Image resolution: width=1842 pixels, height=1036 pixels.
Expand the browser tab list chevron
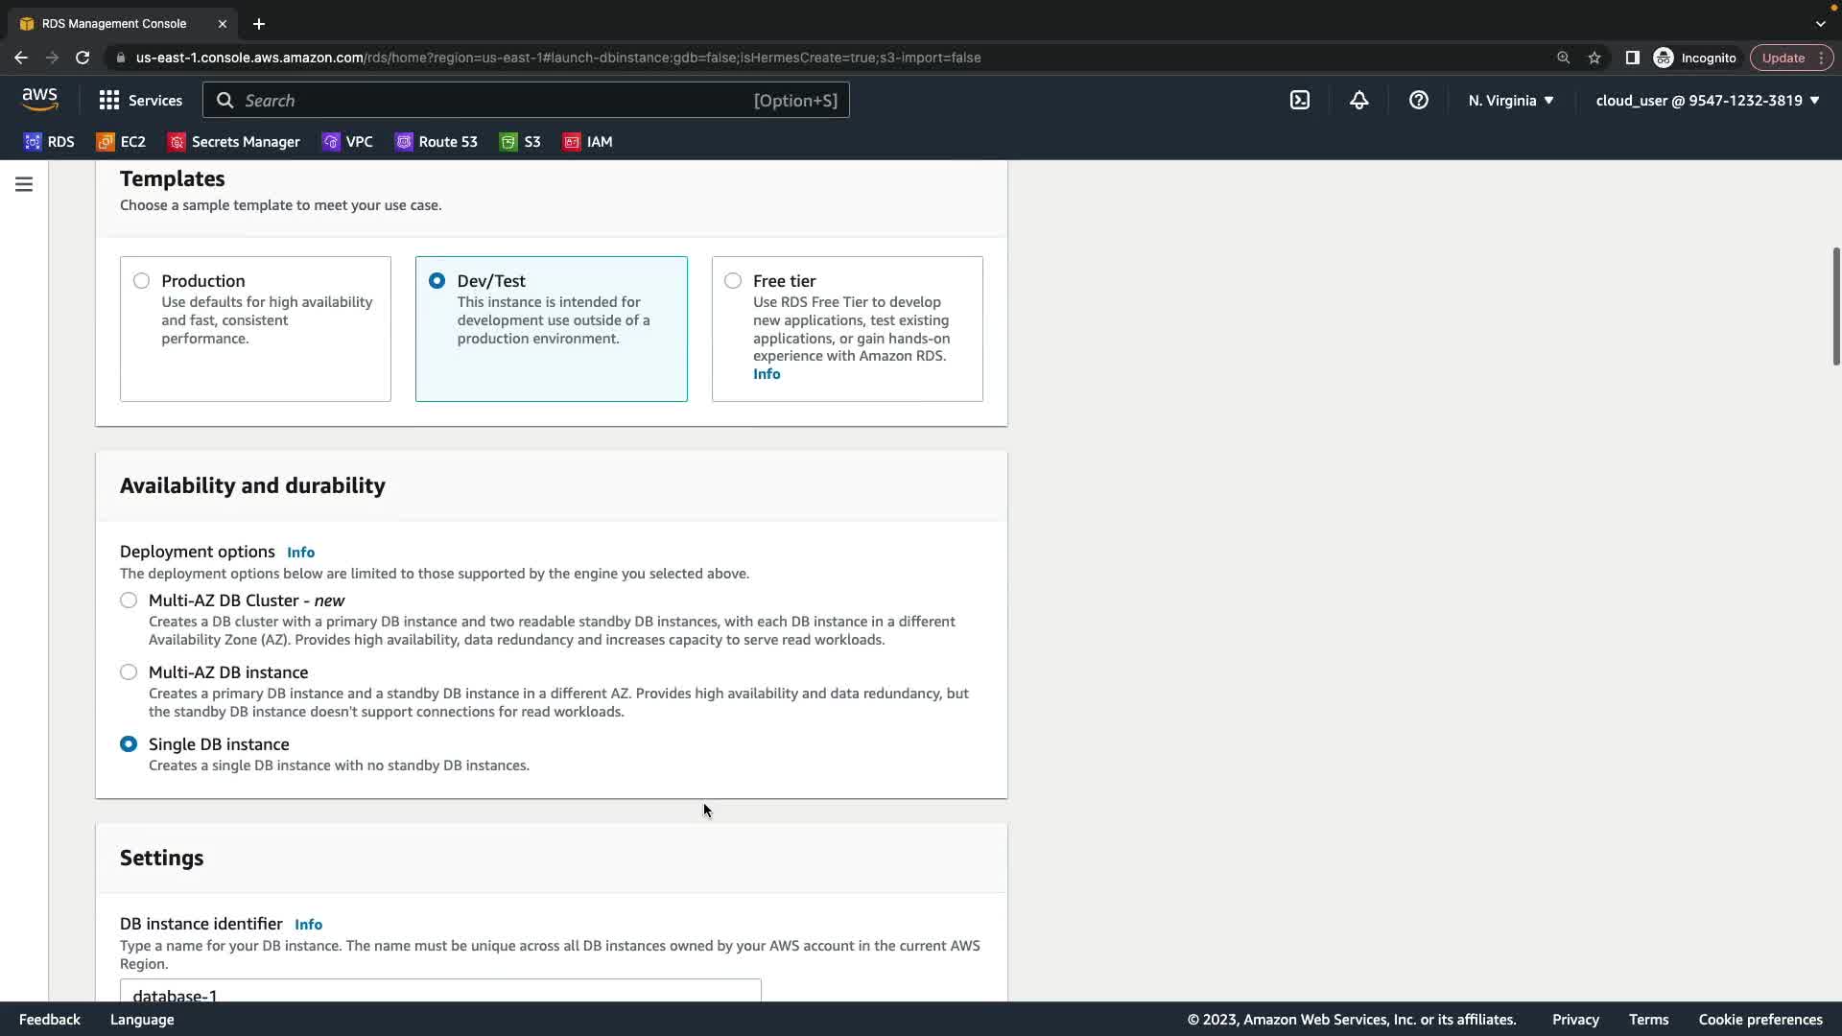click(1820, 23)
